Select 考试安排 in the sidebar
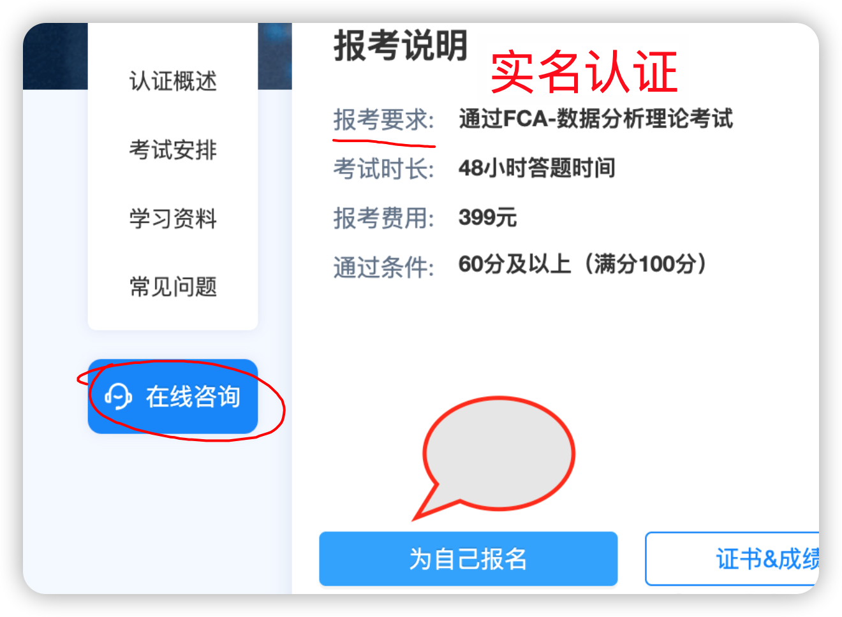 pos(173,150)
